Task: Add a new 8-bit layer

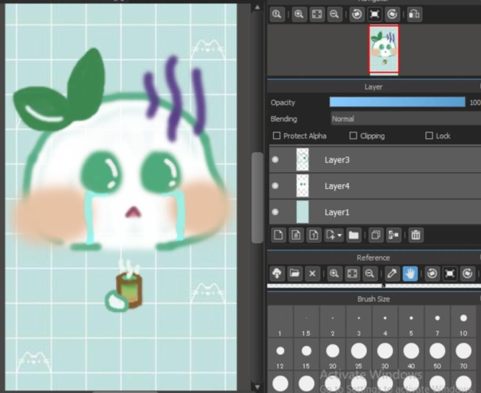Action: coord(296,235)
